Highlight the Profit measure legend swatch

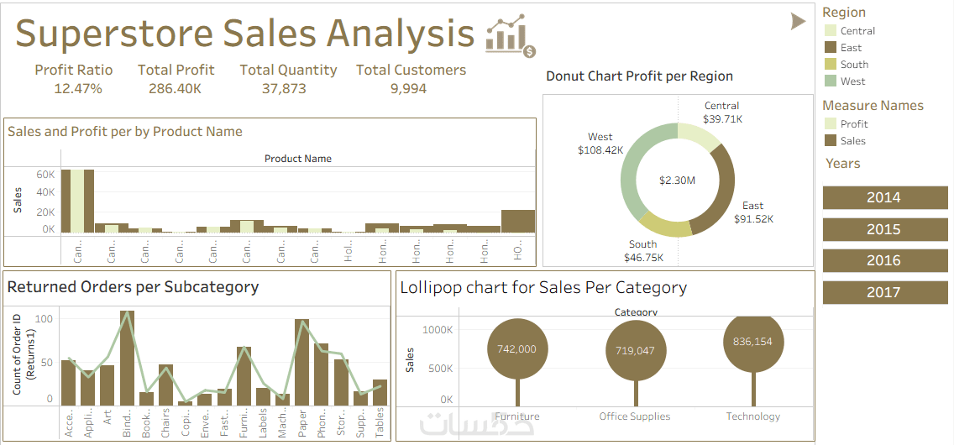click(831, 124)
